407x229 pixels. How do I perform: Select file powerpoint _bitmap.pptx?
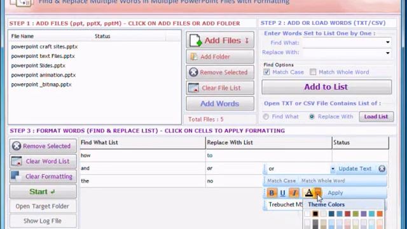tap(41, 85)
